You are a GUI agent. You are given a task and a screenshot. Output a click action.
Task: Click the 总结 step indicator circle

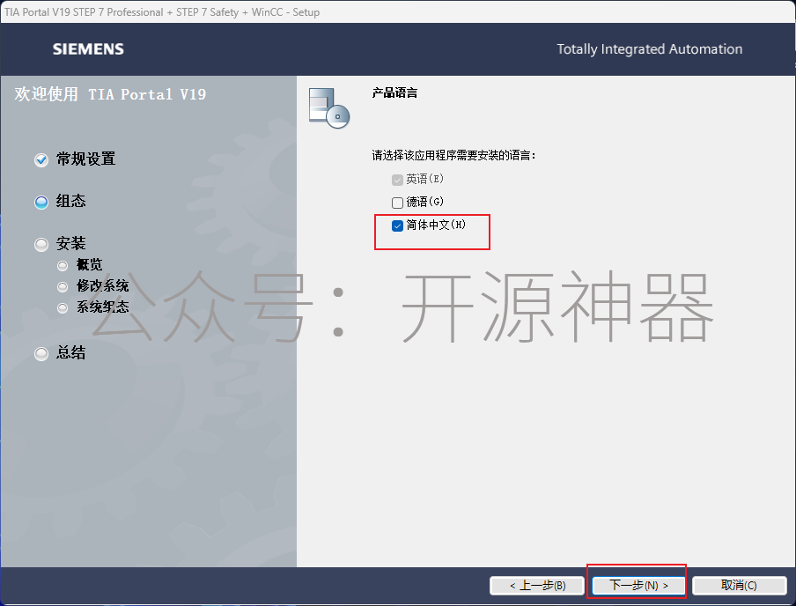[x=41, y=353]
